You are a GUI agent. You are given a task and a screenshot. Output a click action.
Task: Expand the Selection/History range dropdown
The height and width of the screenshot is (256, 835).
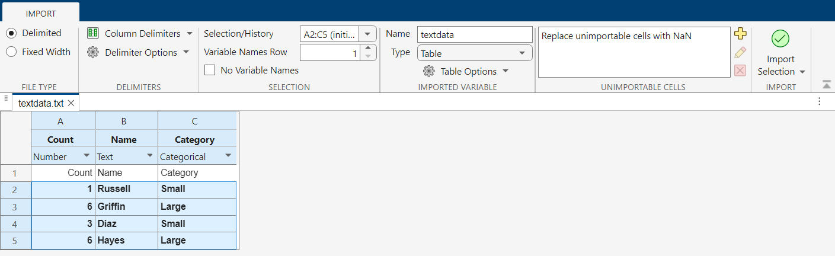[367, 34]
